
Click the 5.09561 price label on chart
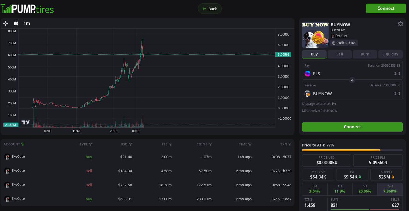(x=284, y=54)
